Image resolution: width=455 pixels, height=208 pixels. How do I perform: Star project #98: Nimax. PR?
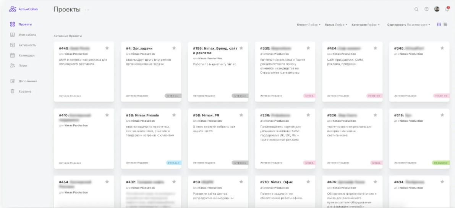pos(241,115)
